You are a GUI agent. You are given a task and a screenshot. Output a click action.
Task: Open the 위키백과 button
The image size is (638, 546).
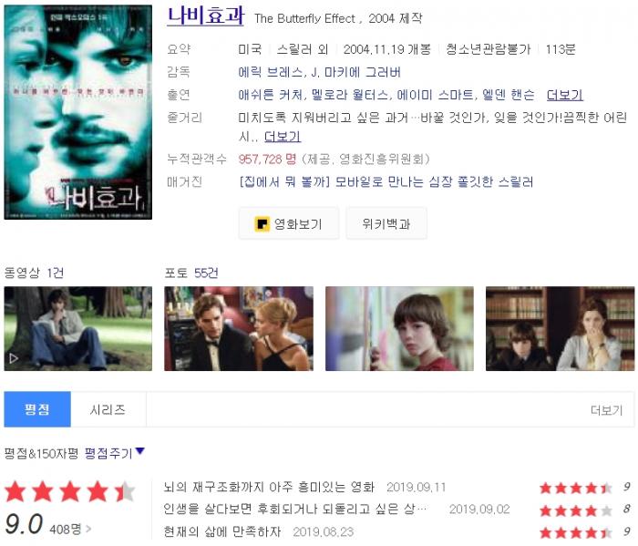(x=386, y=223)
